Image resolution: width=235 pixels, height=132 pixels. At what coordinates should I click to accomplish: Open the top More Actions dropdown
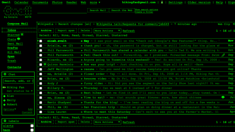107,31
